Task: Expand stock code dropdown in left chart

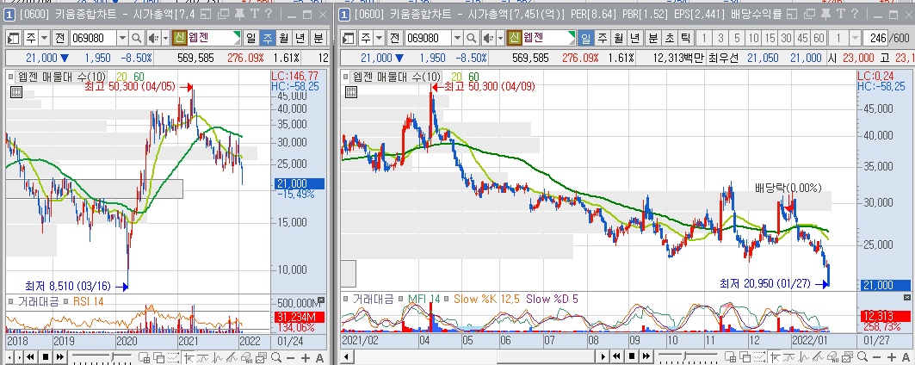Action: point(122,39)
